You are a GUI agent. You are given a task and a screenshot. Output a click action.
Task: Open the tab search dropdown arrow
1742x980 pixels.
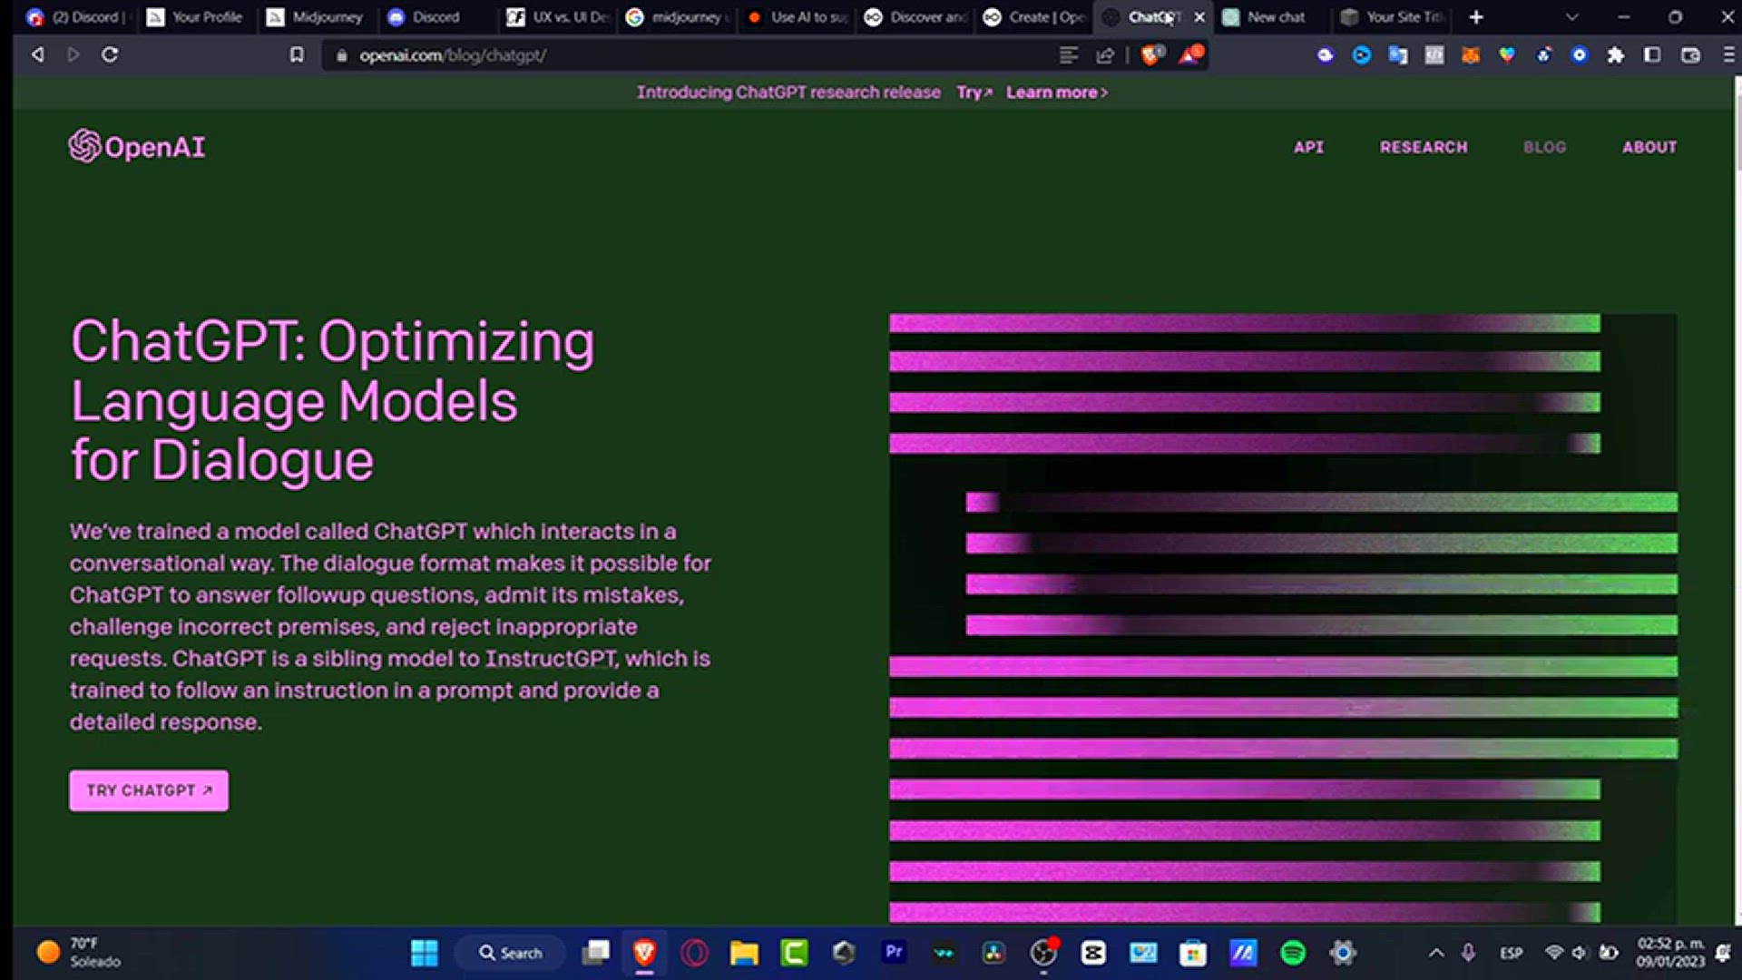click(1572, 17)
